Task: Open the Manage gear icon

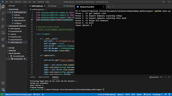Action: (x=3, y=89)
